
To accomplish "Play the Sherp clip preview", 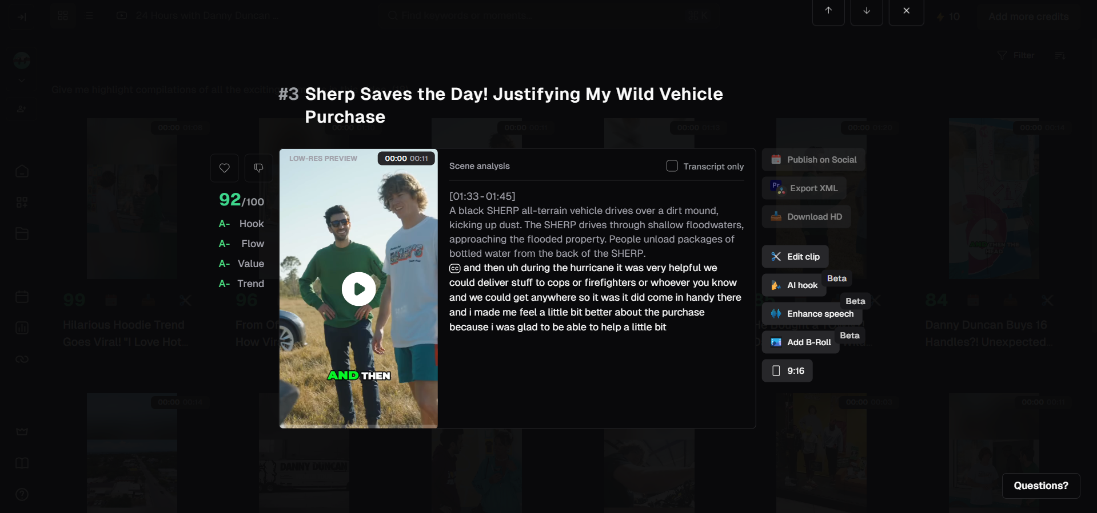I will (358, 289).
